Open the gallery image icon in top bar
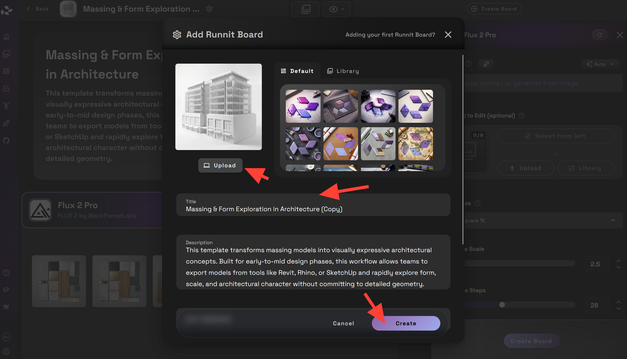 click(306, 9)
